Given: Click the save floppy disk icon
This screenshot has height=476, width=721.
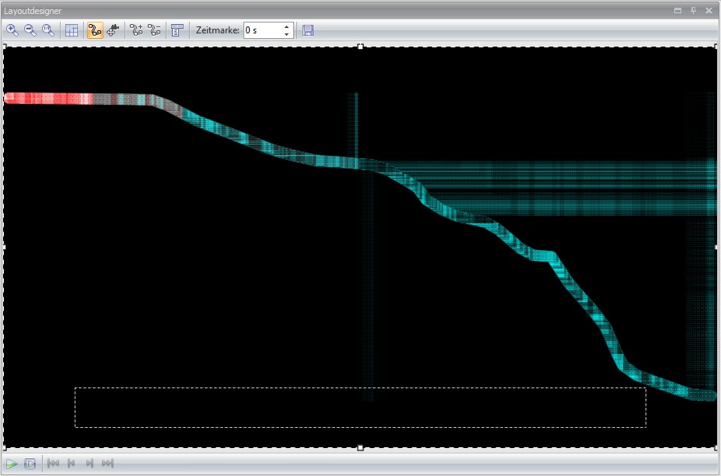Looking at the screenshot, I should click(x=308, y=30).
